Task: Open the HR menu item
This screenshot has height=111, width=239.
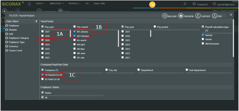Action: [87, 3]
